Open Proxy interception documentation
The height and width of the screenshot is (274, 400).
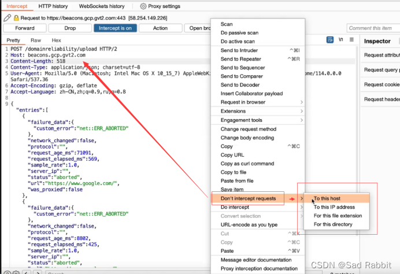[258, 268]
